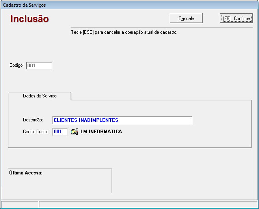This screenshot has height=209, width=259.
Task: Click the Descrição label
Action: (x=32, y=120)
